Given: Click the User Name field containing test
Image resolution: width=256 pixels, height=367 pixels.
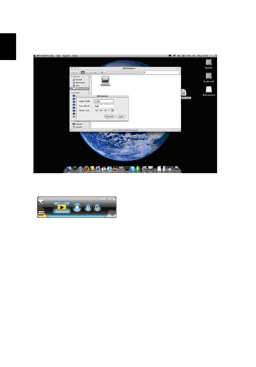Looking at the screenshot, I should (x=104, y=106).
